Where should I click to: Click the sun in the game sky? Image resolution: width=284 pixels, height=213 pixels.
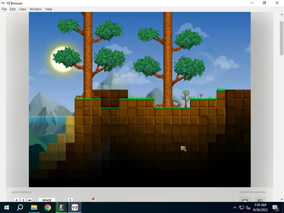(x=62, y=59)
